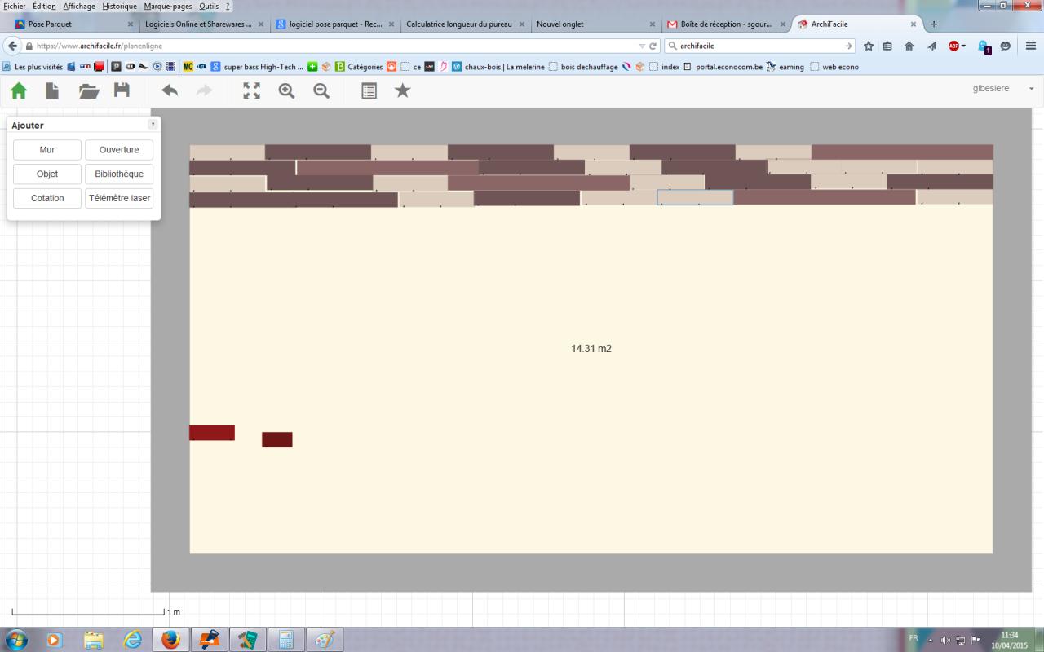This screenshot has width=1044, height=652.
Task: Switch to Logiciels Online et Sharewares tab
Action: point(204,24)
